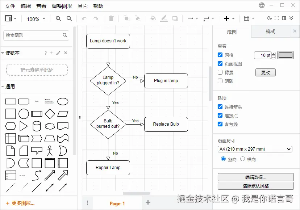Toggle the 连接点 checkbox
Screen dimensions: 300x210
point(220,115)
